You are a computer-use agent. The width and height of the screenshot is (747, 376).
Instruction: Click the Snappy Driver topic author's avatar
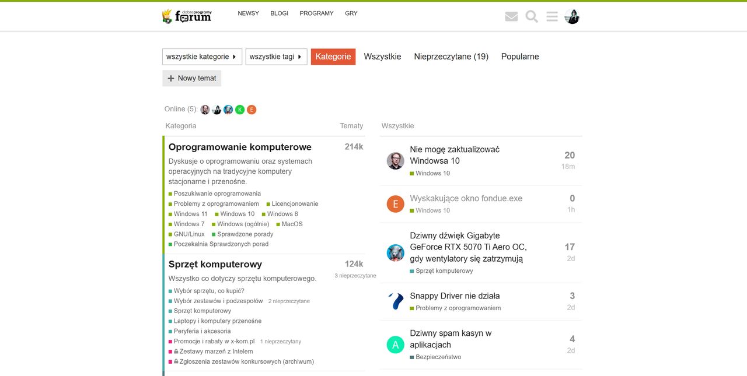click(x=395, y=301)
